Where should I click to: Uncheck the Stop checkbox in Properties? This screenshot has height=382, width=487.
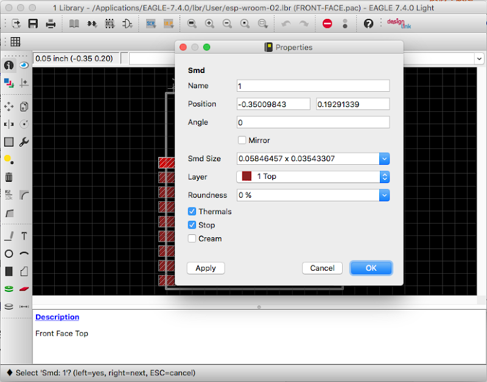(192, 225)
